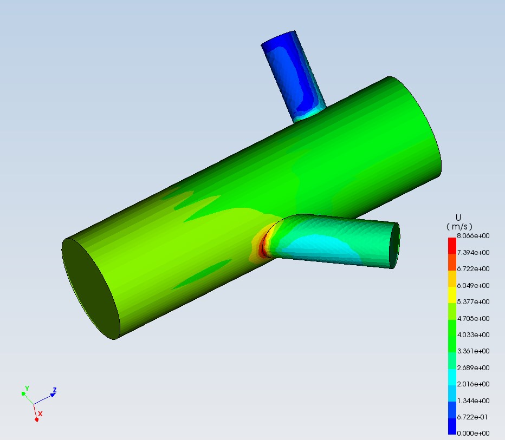
Task: Click the legend value 5.377e+00
Action: point(473,301)
